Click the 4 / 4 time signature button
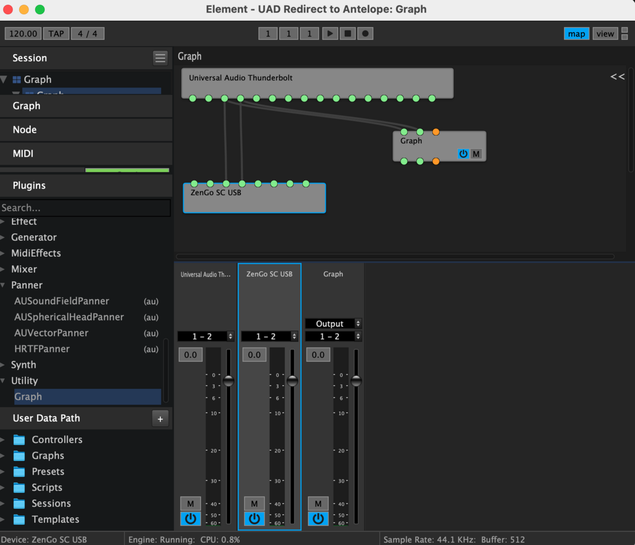635x545 pixels. tap(87, 33)
